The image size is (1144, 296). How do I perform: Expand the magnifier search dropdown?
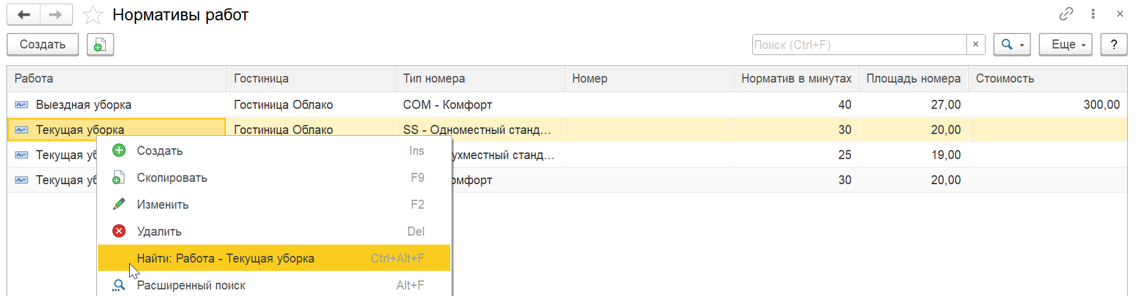click(x=1011, y=44)
